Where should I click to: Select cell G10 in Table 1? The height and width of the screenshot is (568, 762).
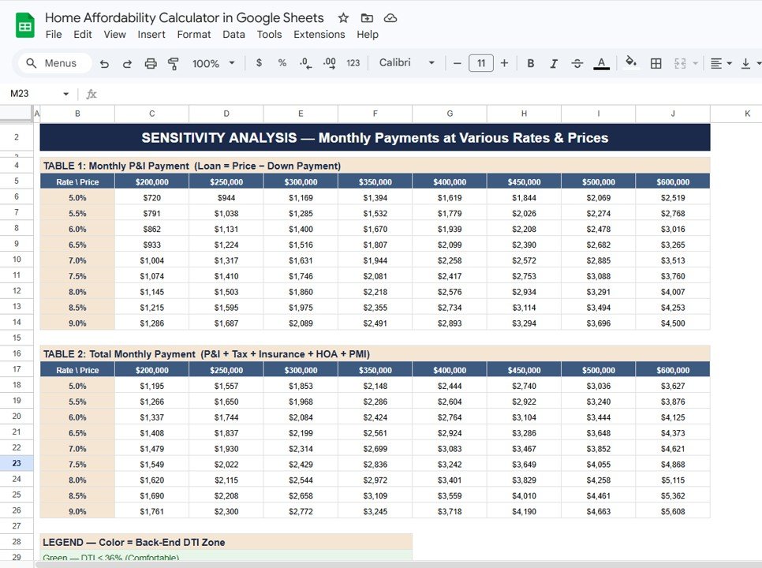tap(450, 260)
